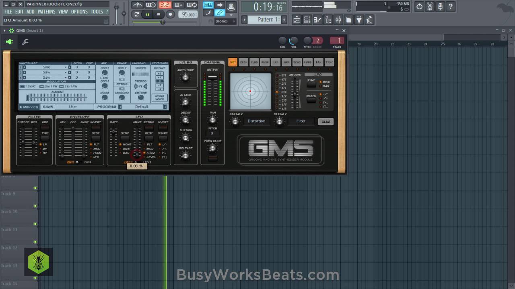Open waveshape dropdown for oscillator 2 Saw

66,72
